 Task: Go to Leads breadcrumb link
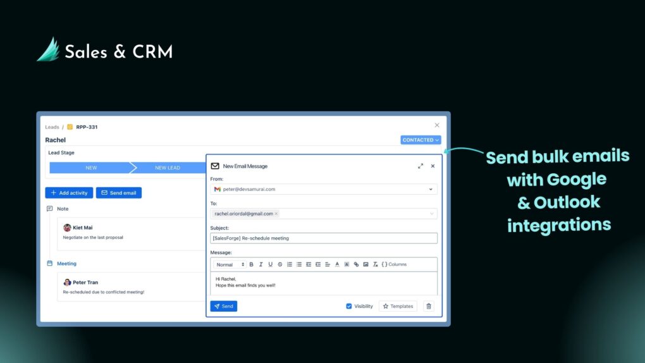pos(52,127)
